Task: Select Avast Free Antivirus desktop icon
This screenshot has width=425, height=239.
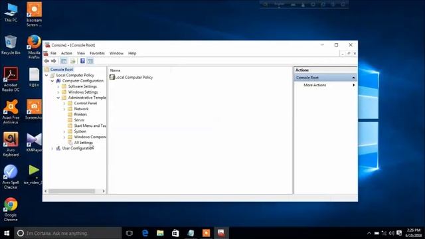Action: pyautogui.click(x=11, y=112)
